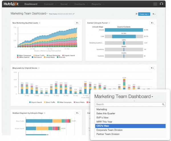Toggle Organic Search legend in Blog Leads chart

pos(36,102)
